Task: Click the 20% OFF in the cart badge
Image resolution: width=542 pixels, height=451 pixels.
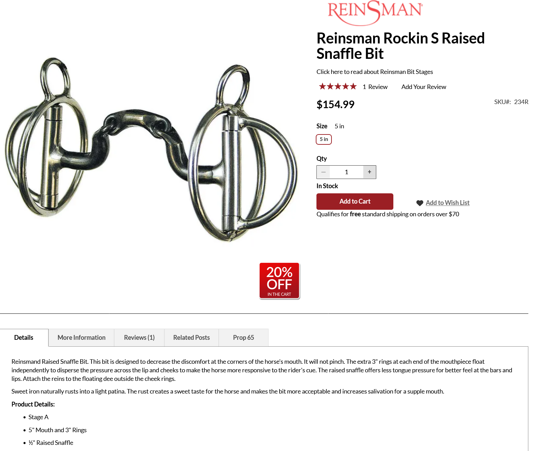Action: 280,281
